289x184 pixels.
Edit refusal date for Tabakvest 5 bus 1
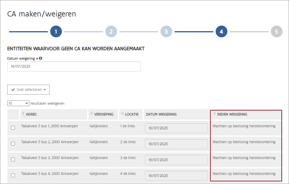(x=176, y=128)
